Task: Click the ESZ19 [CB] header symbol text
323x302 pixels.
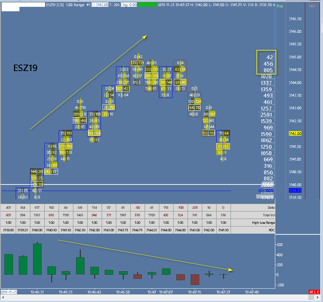Action: 55,5
